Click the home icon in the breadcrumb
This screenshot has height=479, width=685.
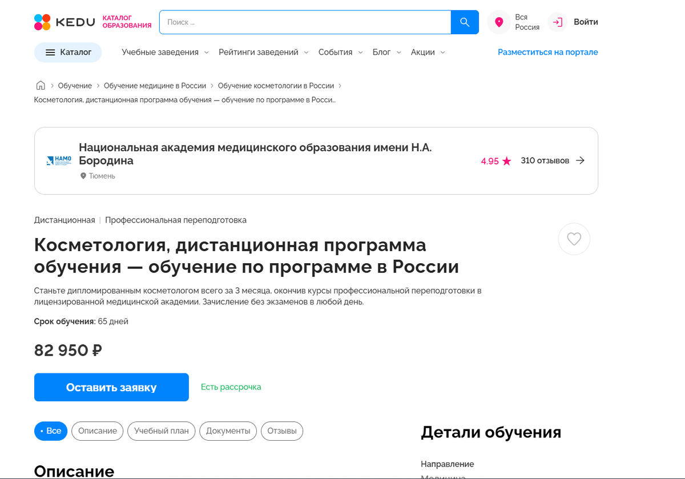click(x=41, y=84)
